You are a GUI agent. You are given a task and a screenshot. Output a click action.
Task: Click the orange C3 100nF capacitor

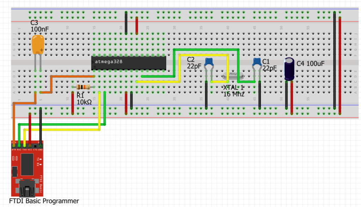click(38, 45)
